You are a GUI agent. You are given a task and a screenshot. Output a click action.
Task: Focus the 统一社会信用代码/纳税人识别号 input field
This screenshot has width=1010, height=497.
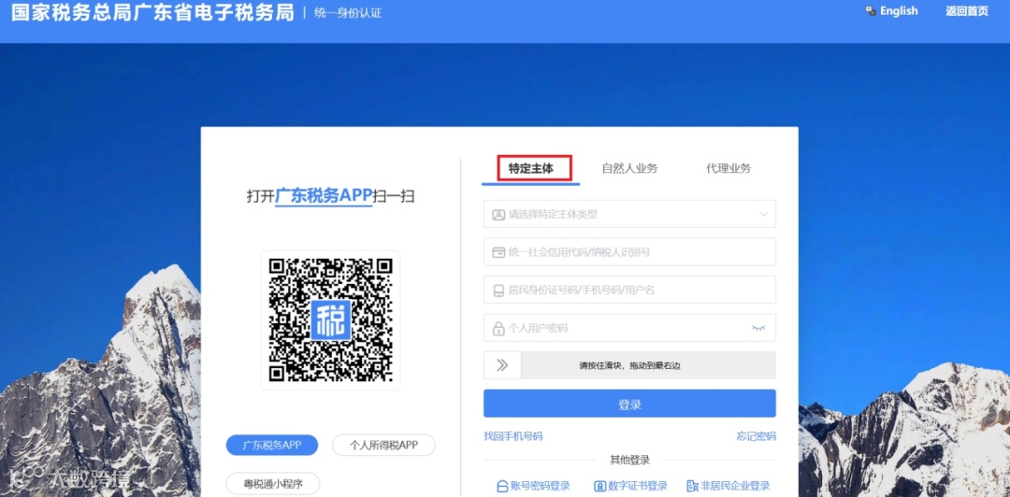629,251
